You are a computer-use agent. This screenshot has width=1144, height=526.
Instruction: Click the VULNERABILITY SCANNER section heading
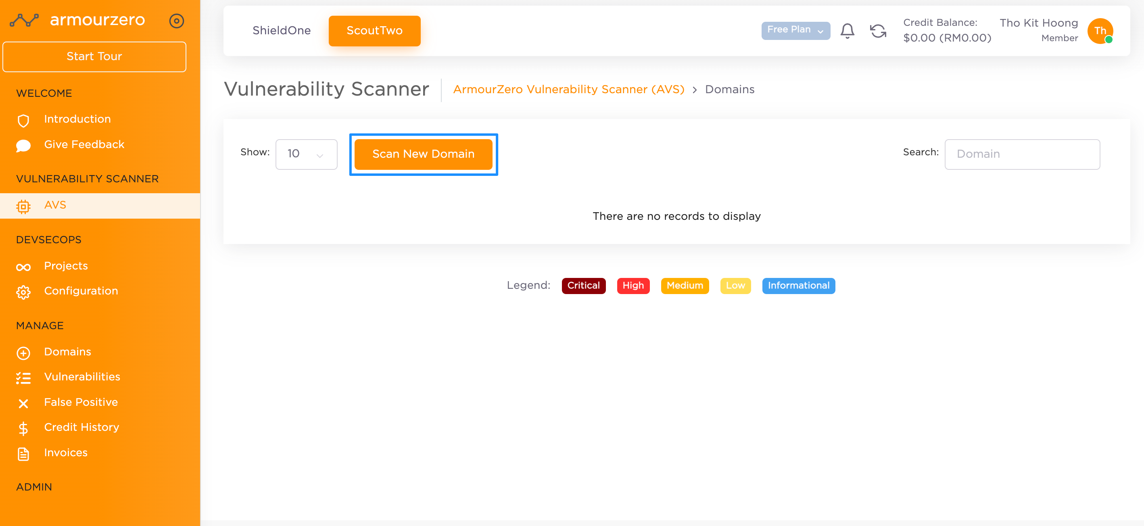tap(88, 179)
